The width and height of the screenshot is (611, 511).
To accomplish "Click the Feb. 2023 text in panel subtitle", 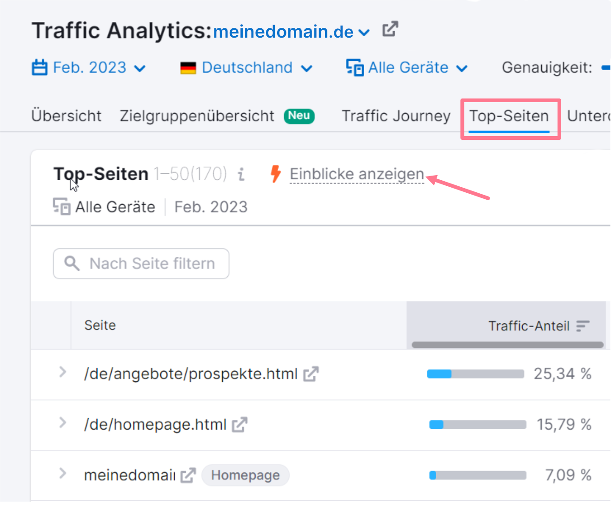I will (x=211, y=207).
